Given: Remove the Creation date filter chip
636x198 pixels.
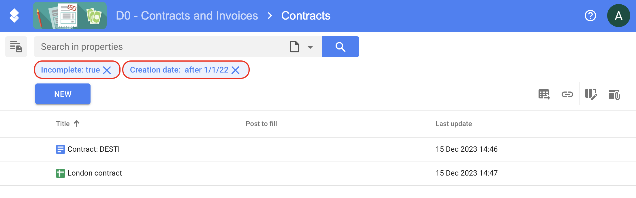Looking at the screenshot, I should tap(236, 70).
